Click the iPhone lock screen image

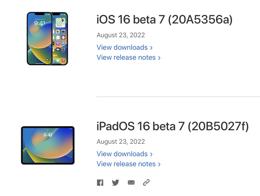point(39,39)
